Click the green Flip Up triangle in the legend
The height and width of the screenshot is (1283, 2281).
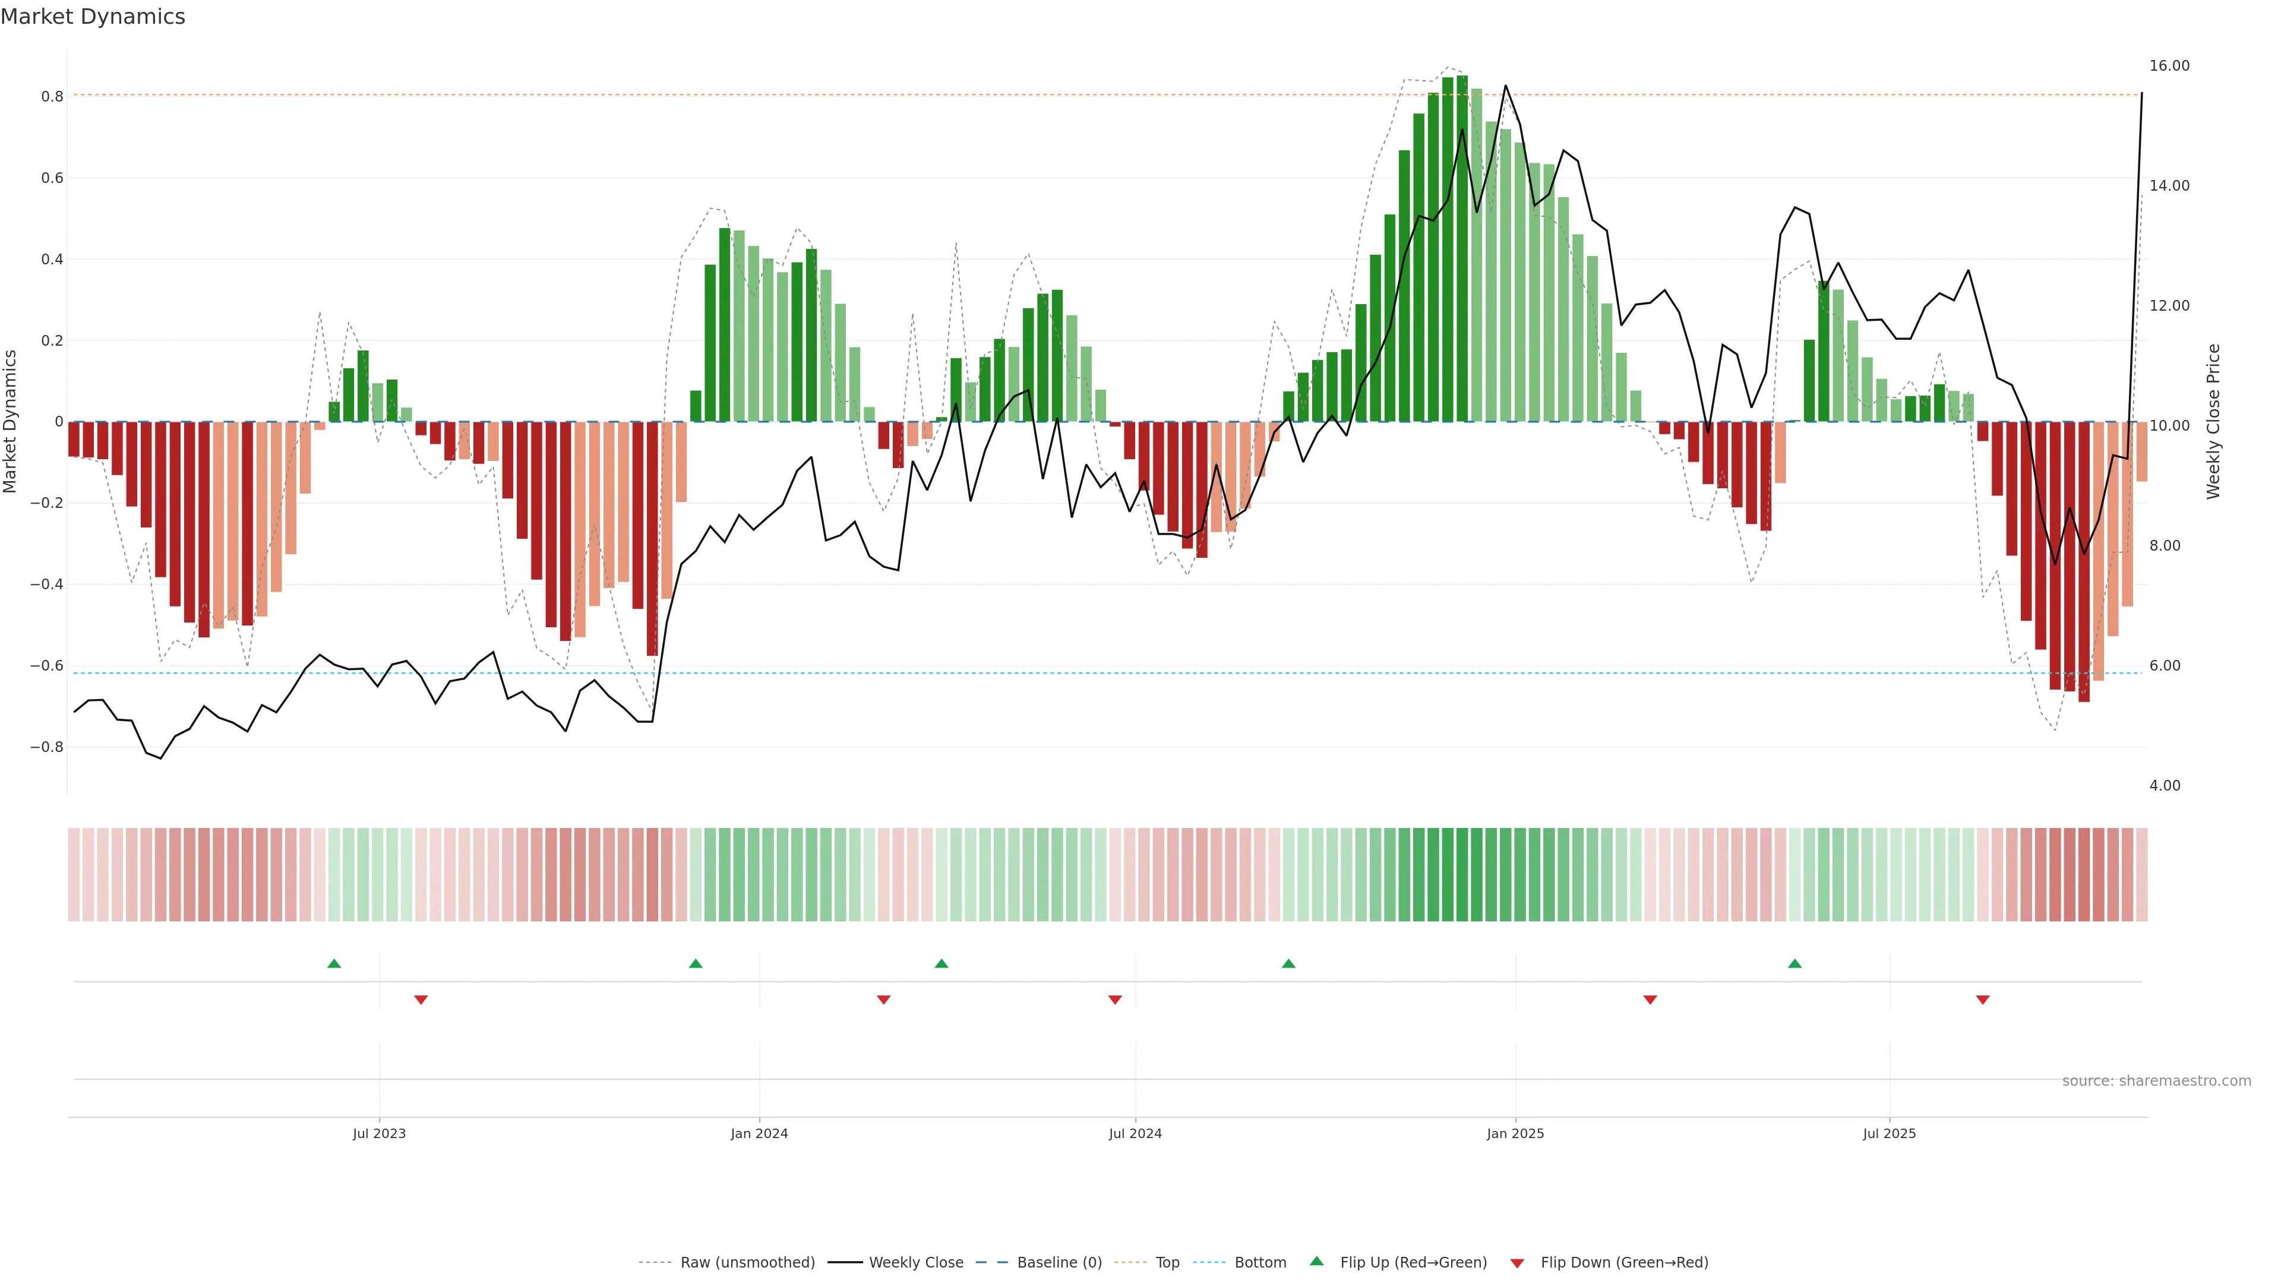coord(1317,1261)
